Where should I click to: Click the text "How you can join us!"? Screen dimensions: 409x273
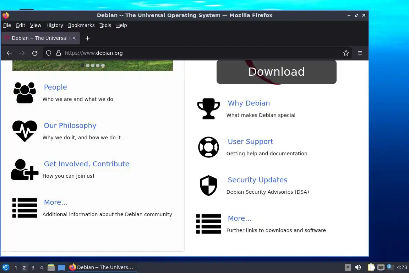68,176
